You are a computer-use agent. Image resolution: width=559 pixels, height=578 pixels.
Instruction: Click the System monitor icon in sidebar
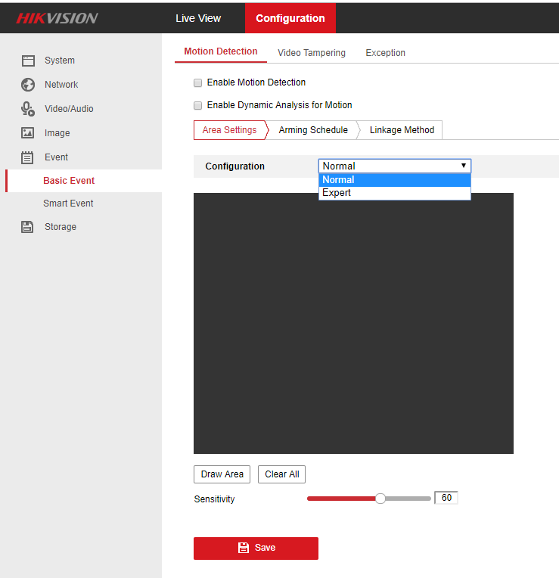point(28,61)
